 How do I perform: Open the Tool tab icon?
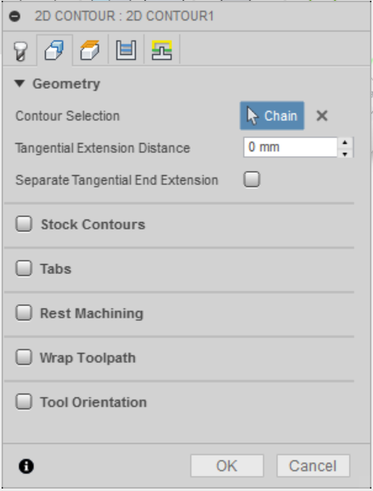(21, 51)
